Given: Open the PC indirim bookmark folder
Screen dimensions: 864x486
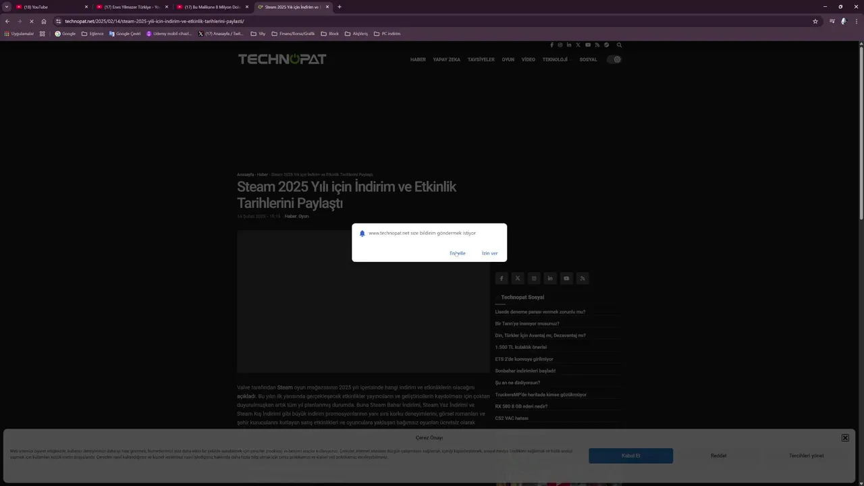Looking at the screenshot, I should pyautogui.click(x=387, y=34).
